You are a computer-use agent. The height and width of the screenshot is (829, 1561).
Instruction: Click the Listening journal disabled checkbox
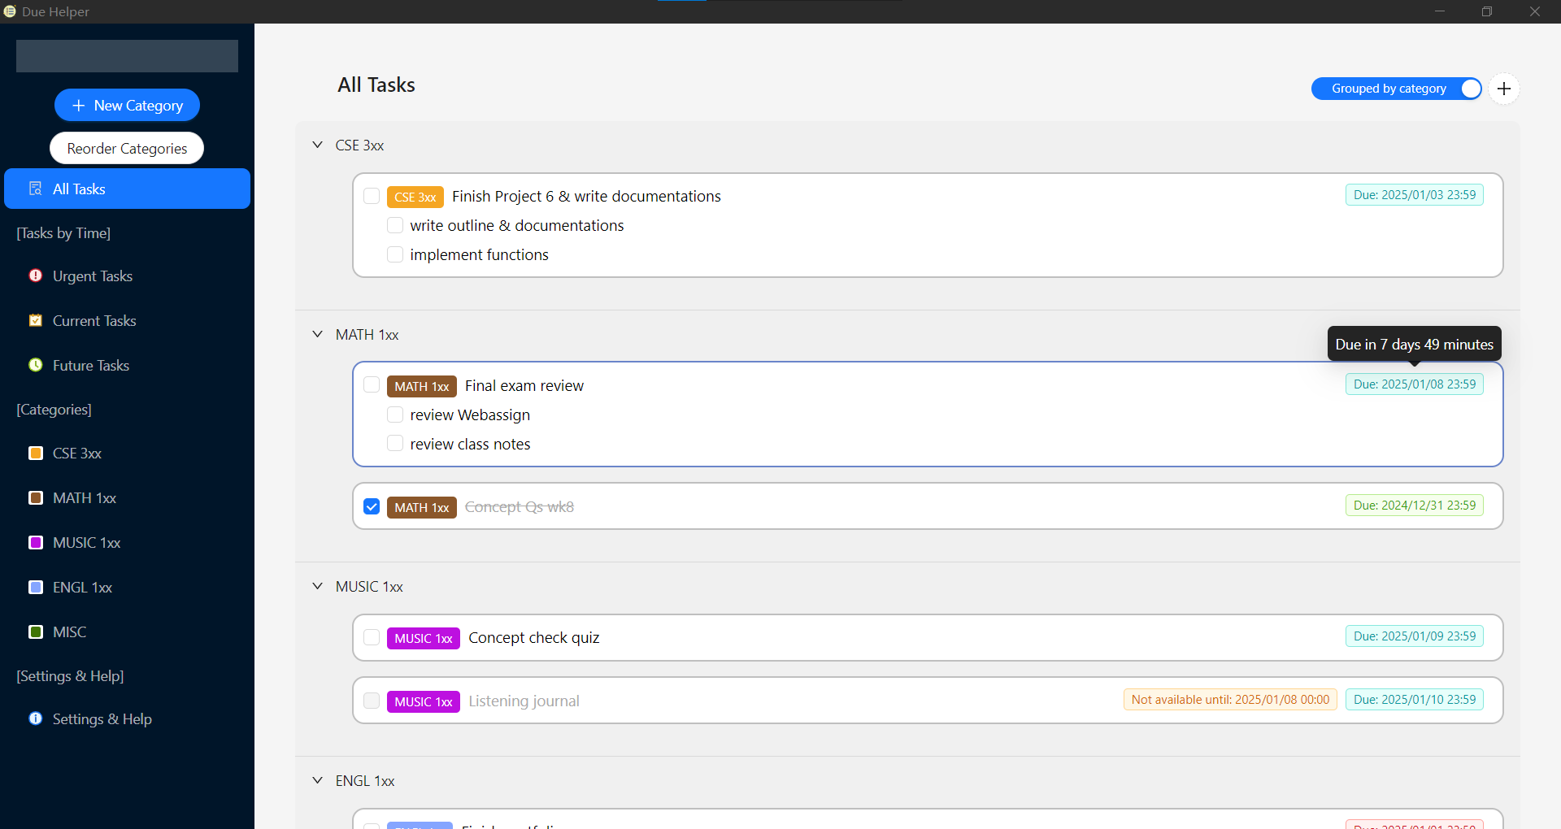pos(372,701)
